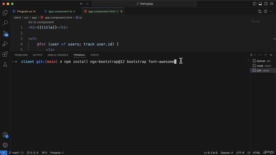Open the Extensions view

coord(5,54)
